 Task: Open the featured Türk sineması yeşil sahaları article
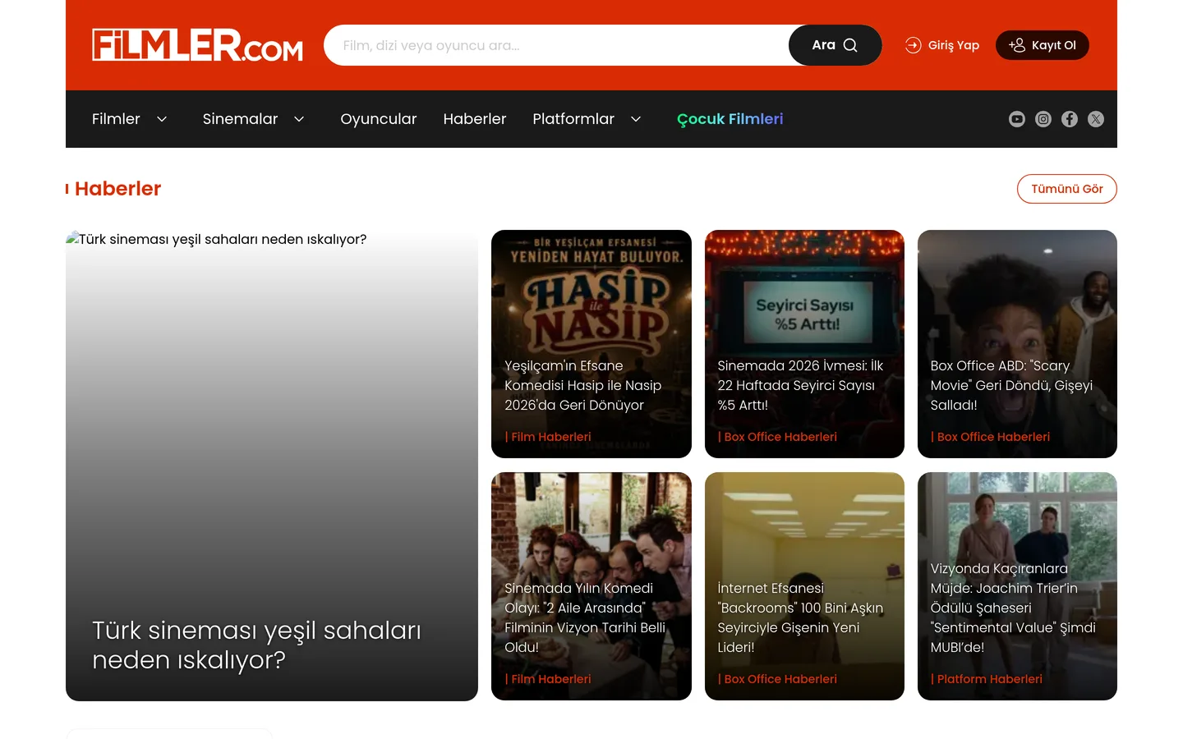point(272,466)
